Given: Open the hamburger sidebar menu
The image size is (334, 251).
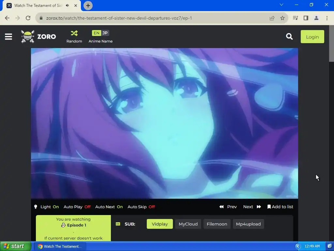Looking at the screenshot, I should click(8, 37).
